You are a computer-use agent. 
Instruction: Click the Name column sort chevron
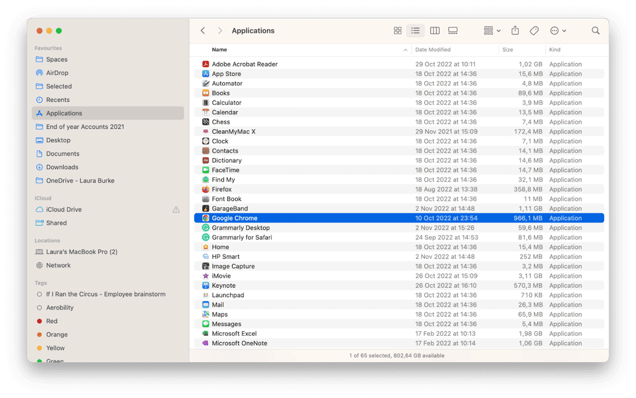pyautogui.click(x=405, y=50)
